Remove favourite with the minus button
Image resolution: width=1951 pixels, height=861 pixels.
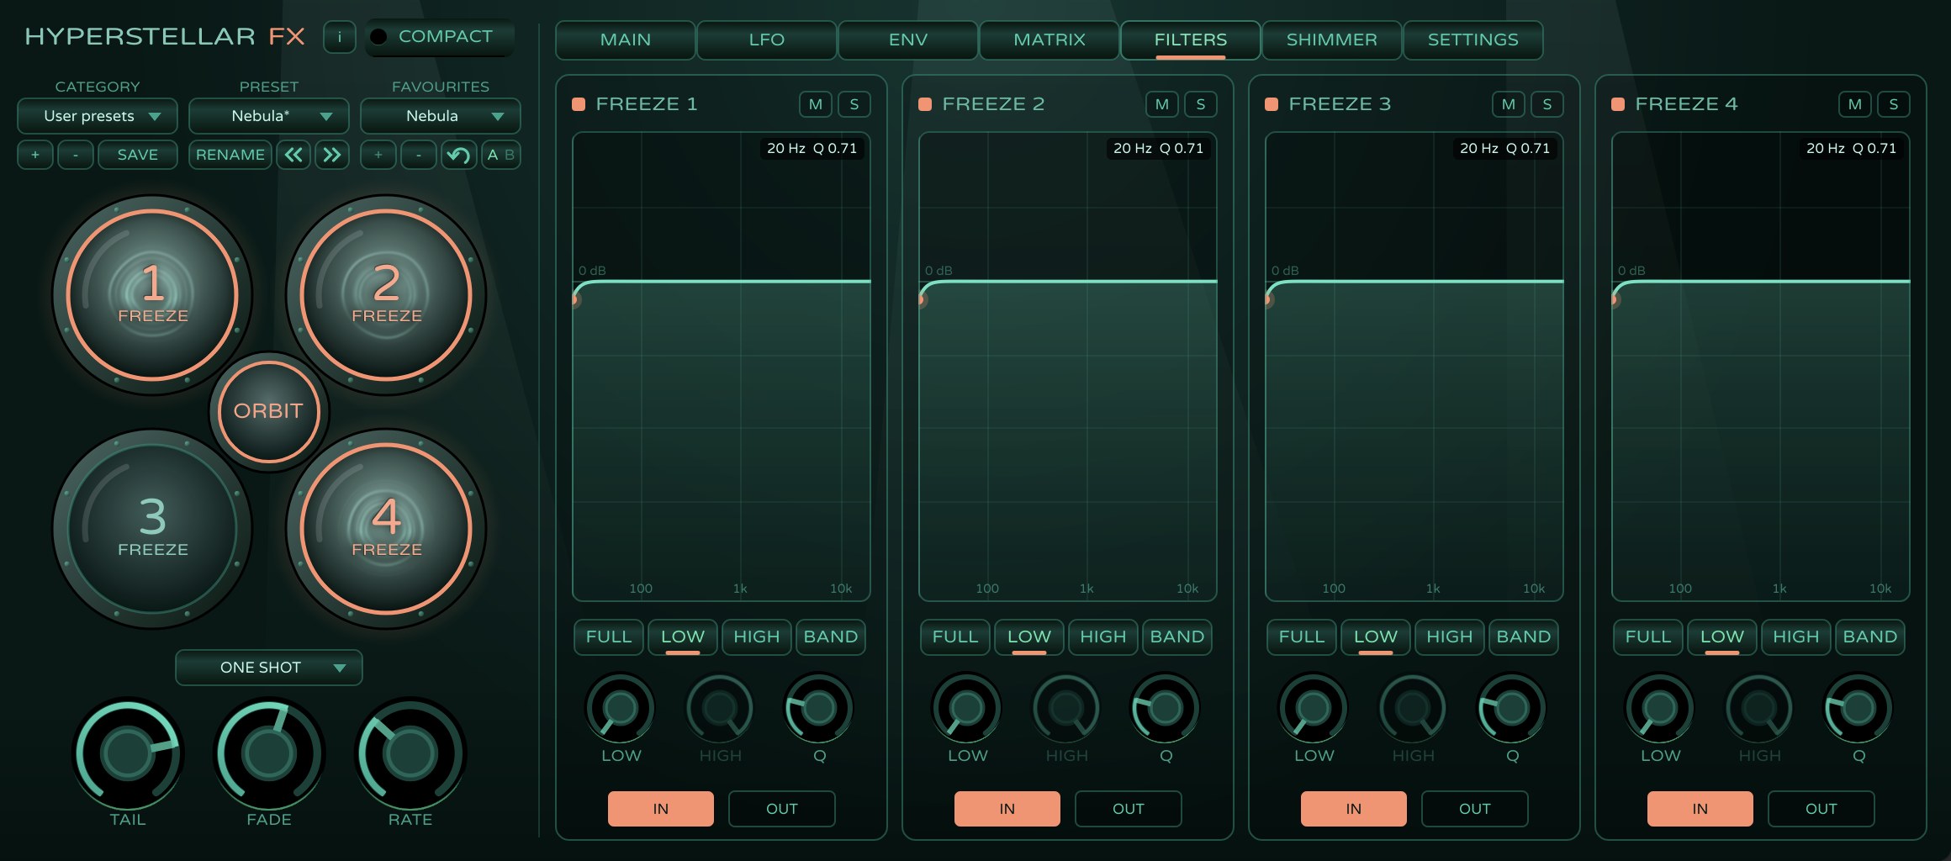pos(419,155)
